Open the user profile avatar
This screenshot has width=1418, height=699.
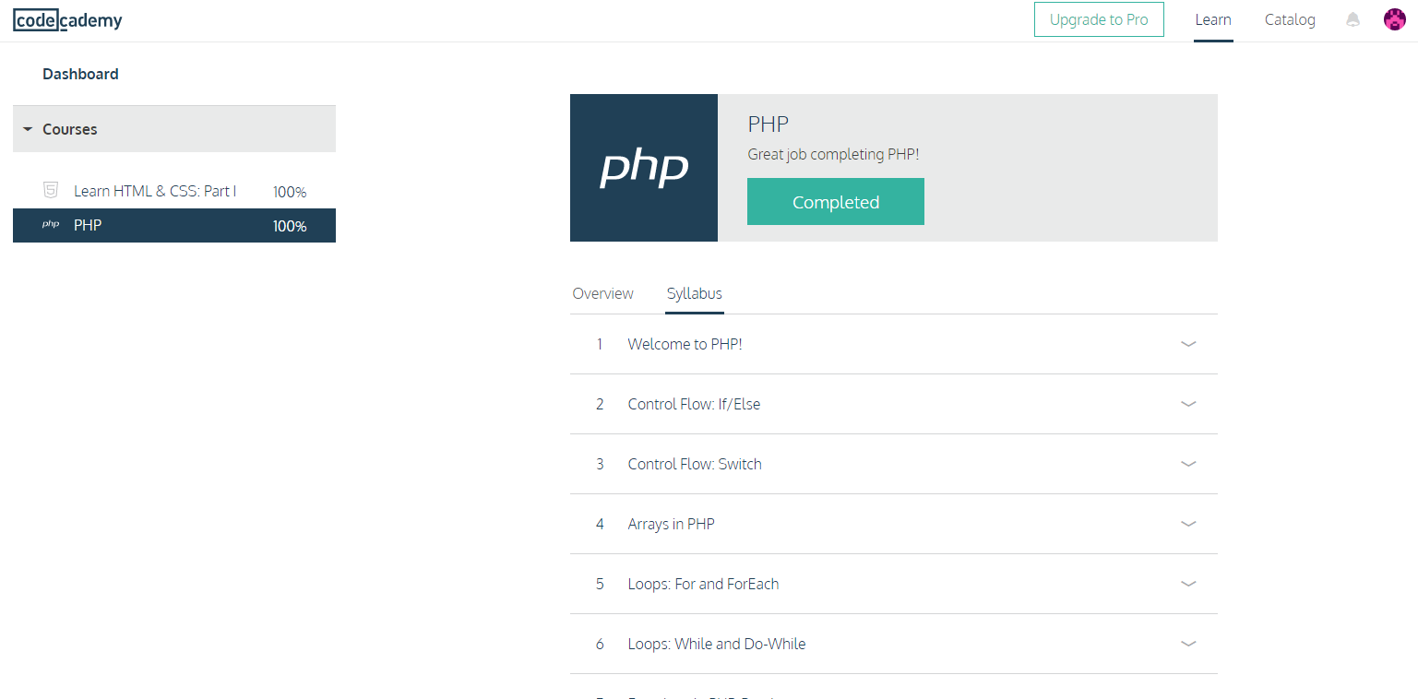pyautogui.click(x=1395, y=19)
